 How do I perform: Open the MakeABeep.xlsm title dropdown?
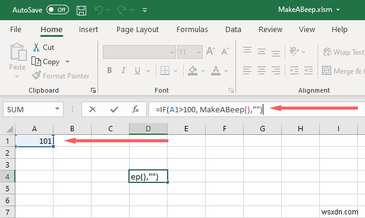click(338, 10)
